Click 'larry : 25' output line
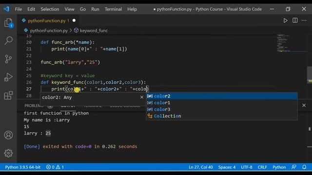This screenshot has width=312, height=175. click(37, 133)
